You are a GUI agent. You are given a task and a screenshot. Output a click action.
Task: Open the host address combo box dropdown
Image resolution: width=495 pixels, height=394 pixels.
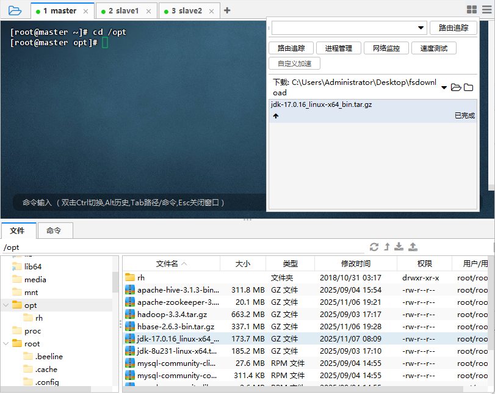tap(421, 28)
